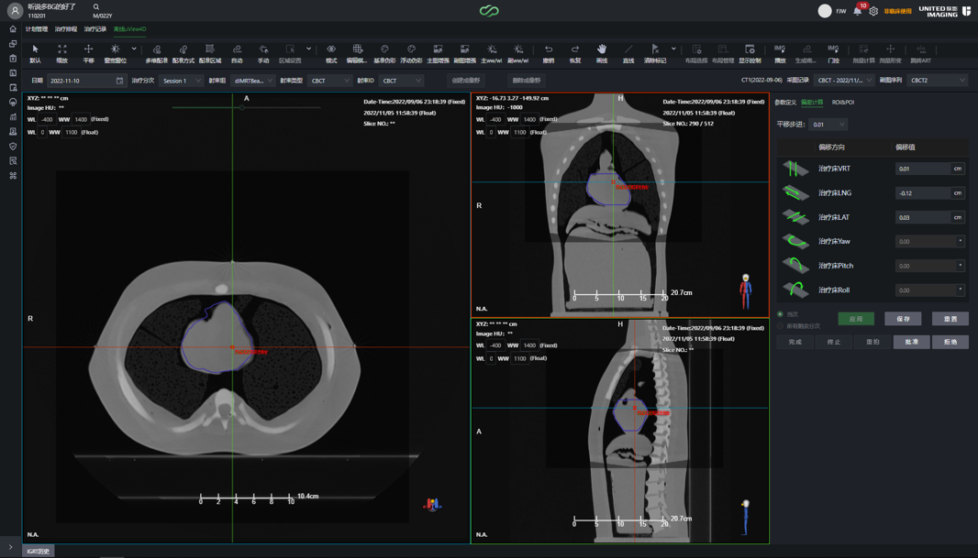
Task: Open the 平移步进 0.01 step dropdown
Action: point(828,125)
